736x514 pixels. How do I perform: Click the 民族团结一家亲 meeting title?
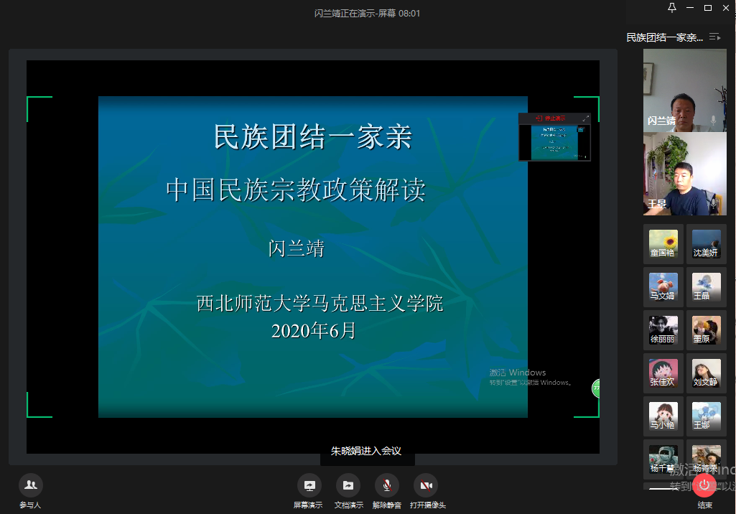664,37
